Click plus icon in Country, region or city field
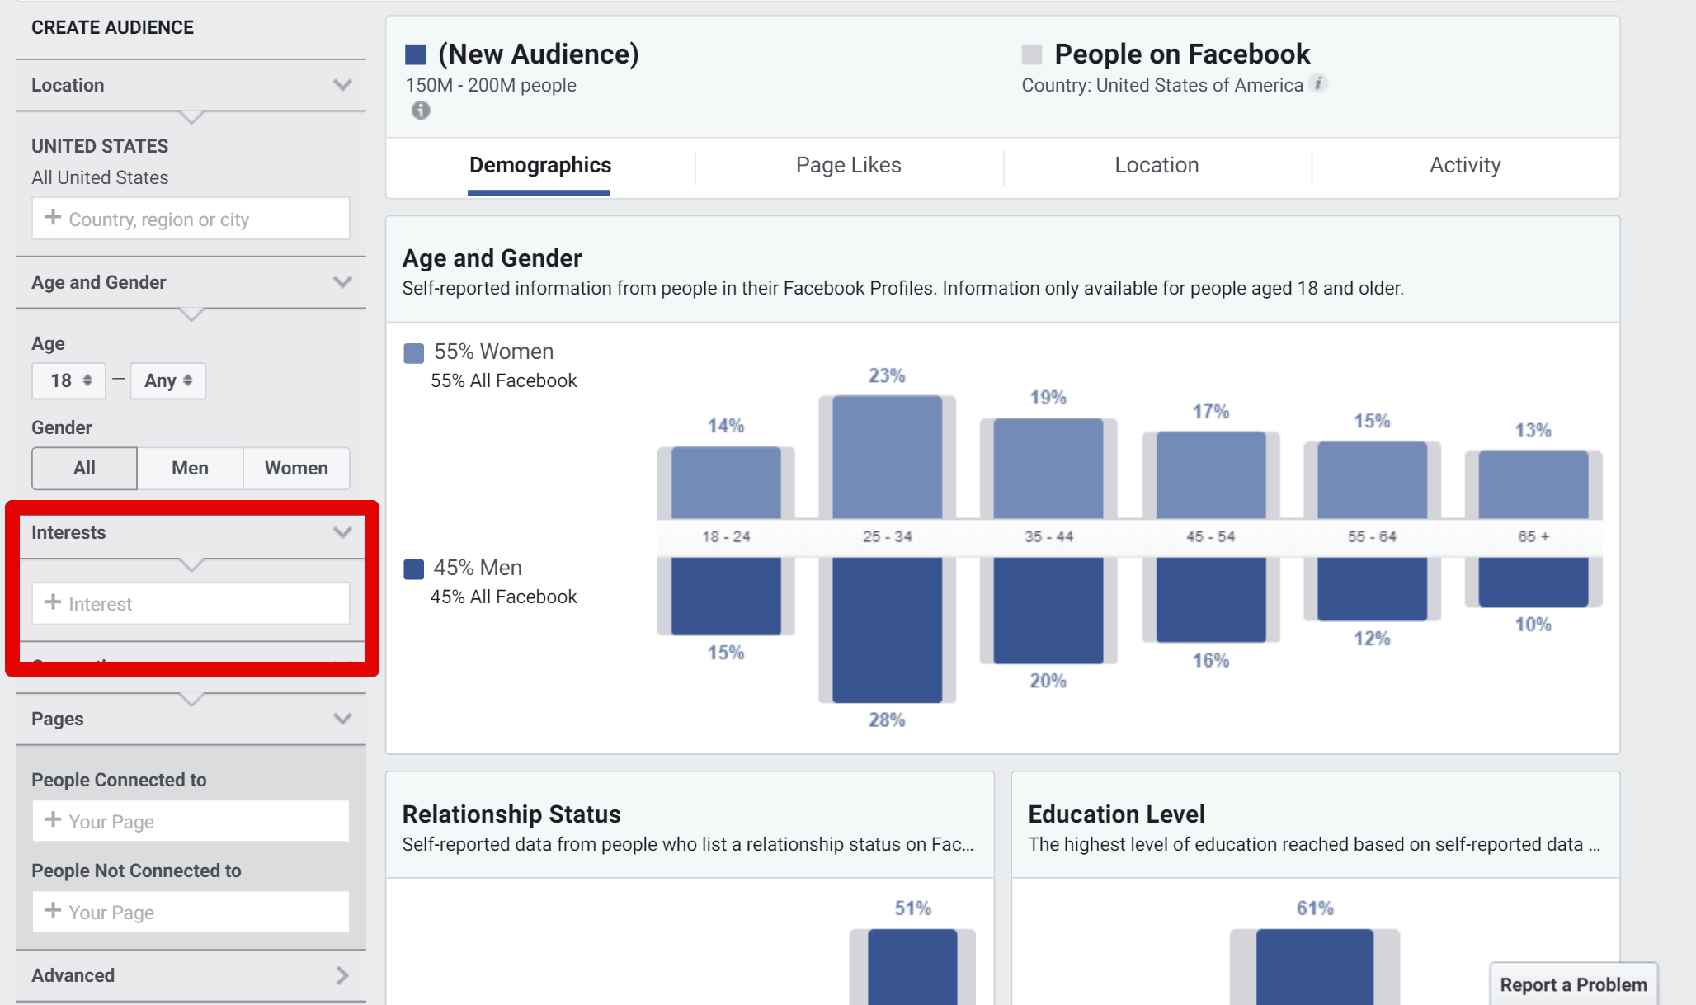1696x1005 pixels. coord(53,218)
